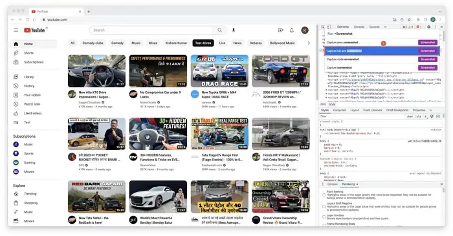Image resolution: width=453 pixels, height=236 pixels.
Task: Expand more DevTools main tabs chevron
Action: (385, 27)
